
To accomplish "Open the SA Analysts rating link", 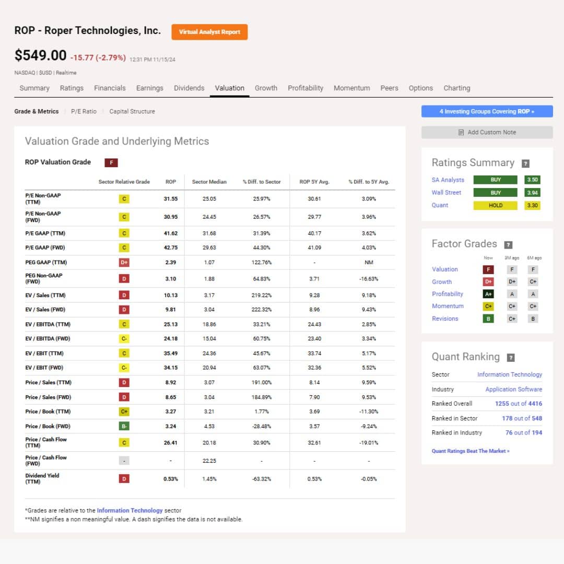I will pyautogui.click(x=448, y=180).
